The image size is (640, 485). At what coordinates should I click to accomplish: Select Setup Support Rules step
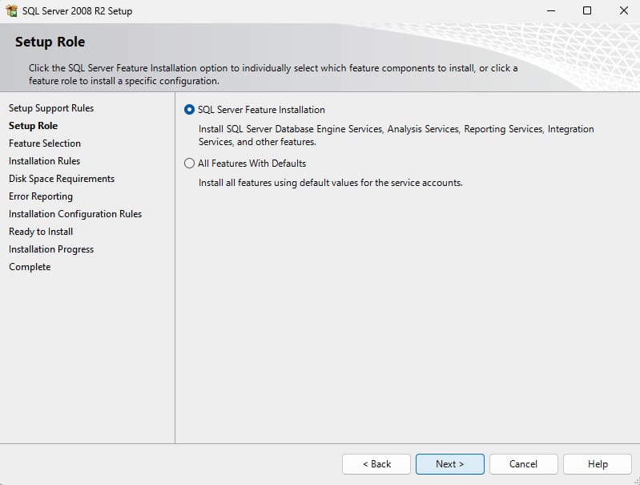point(51,108)
